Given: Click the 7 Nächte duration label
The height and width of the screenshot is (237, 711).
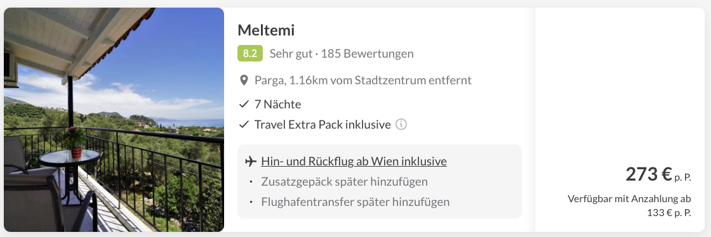Looking at the screenshot, I should 277,105.
